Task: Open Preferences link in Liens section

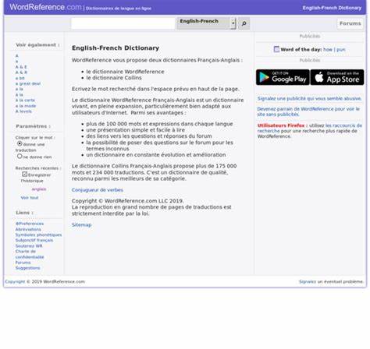Action: tap(30, 224)
